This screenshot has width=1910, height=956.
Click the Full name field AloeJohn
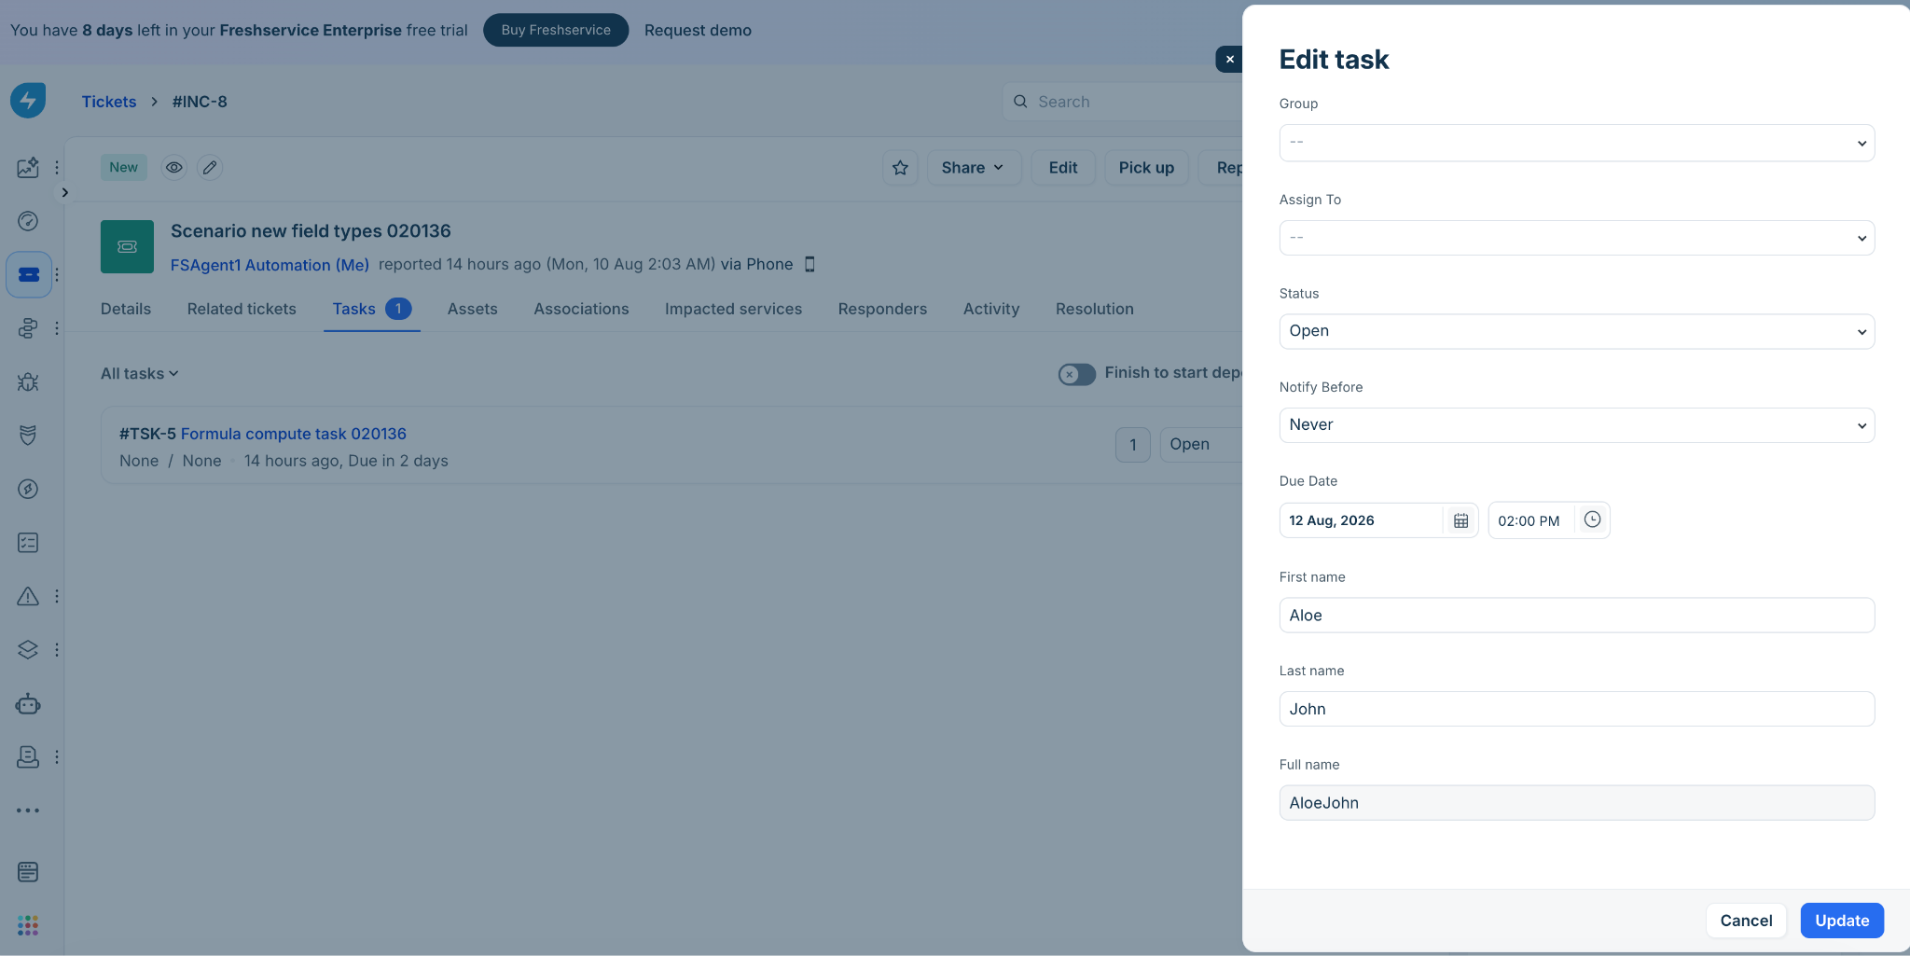(1576, 803)
